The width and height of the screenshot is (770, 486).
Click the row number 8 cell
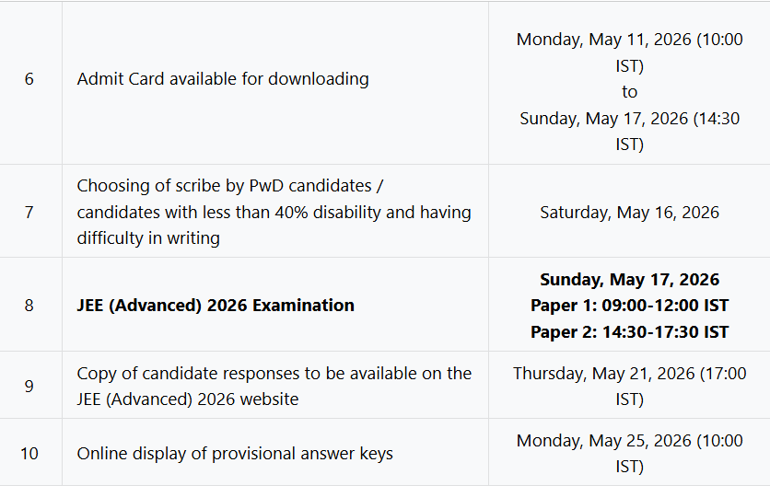pyautogui.click(x=29, y=305)
